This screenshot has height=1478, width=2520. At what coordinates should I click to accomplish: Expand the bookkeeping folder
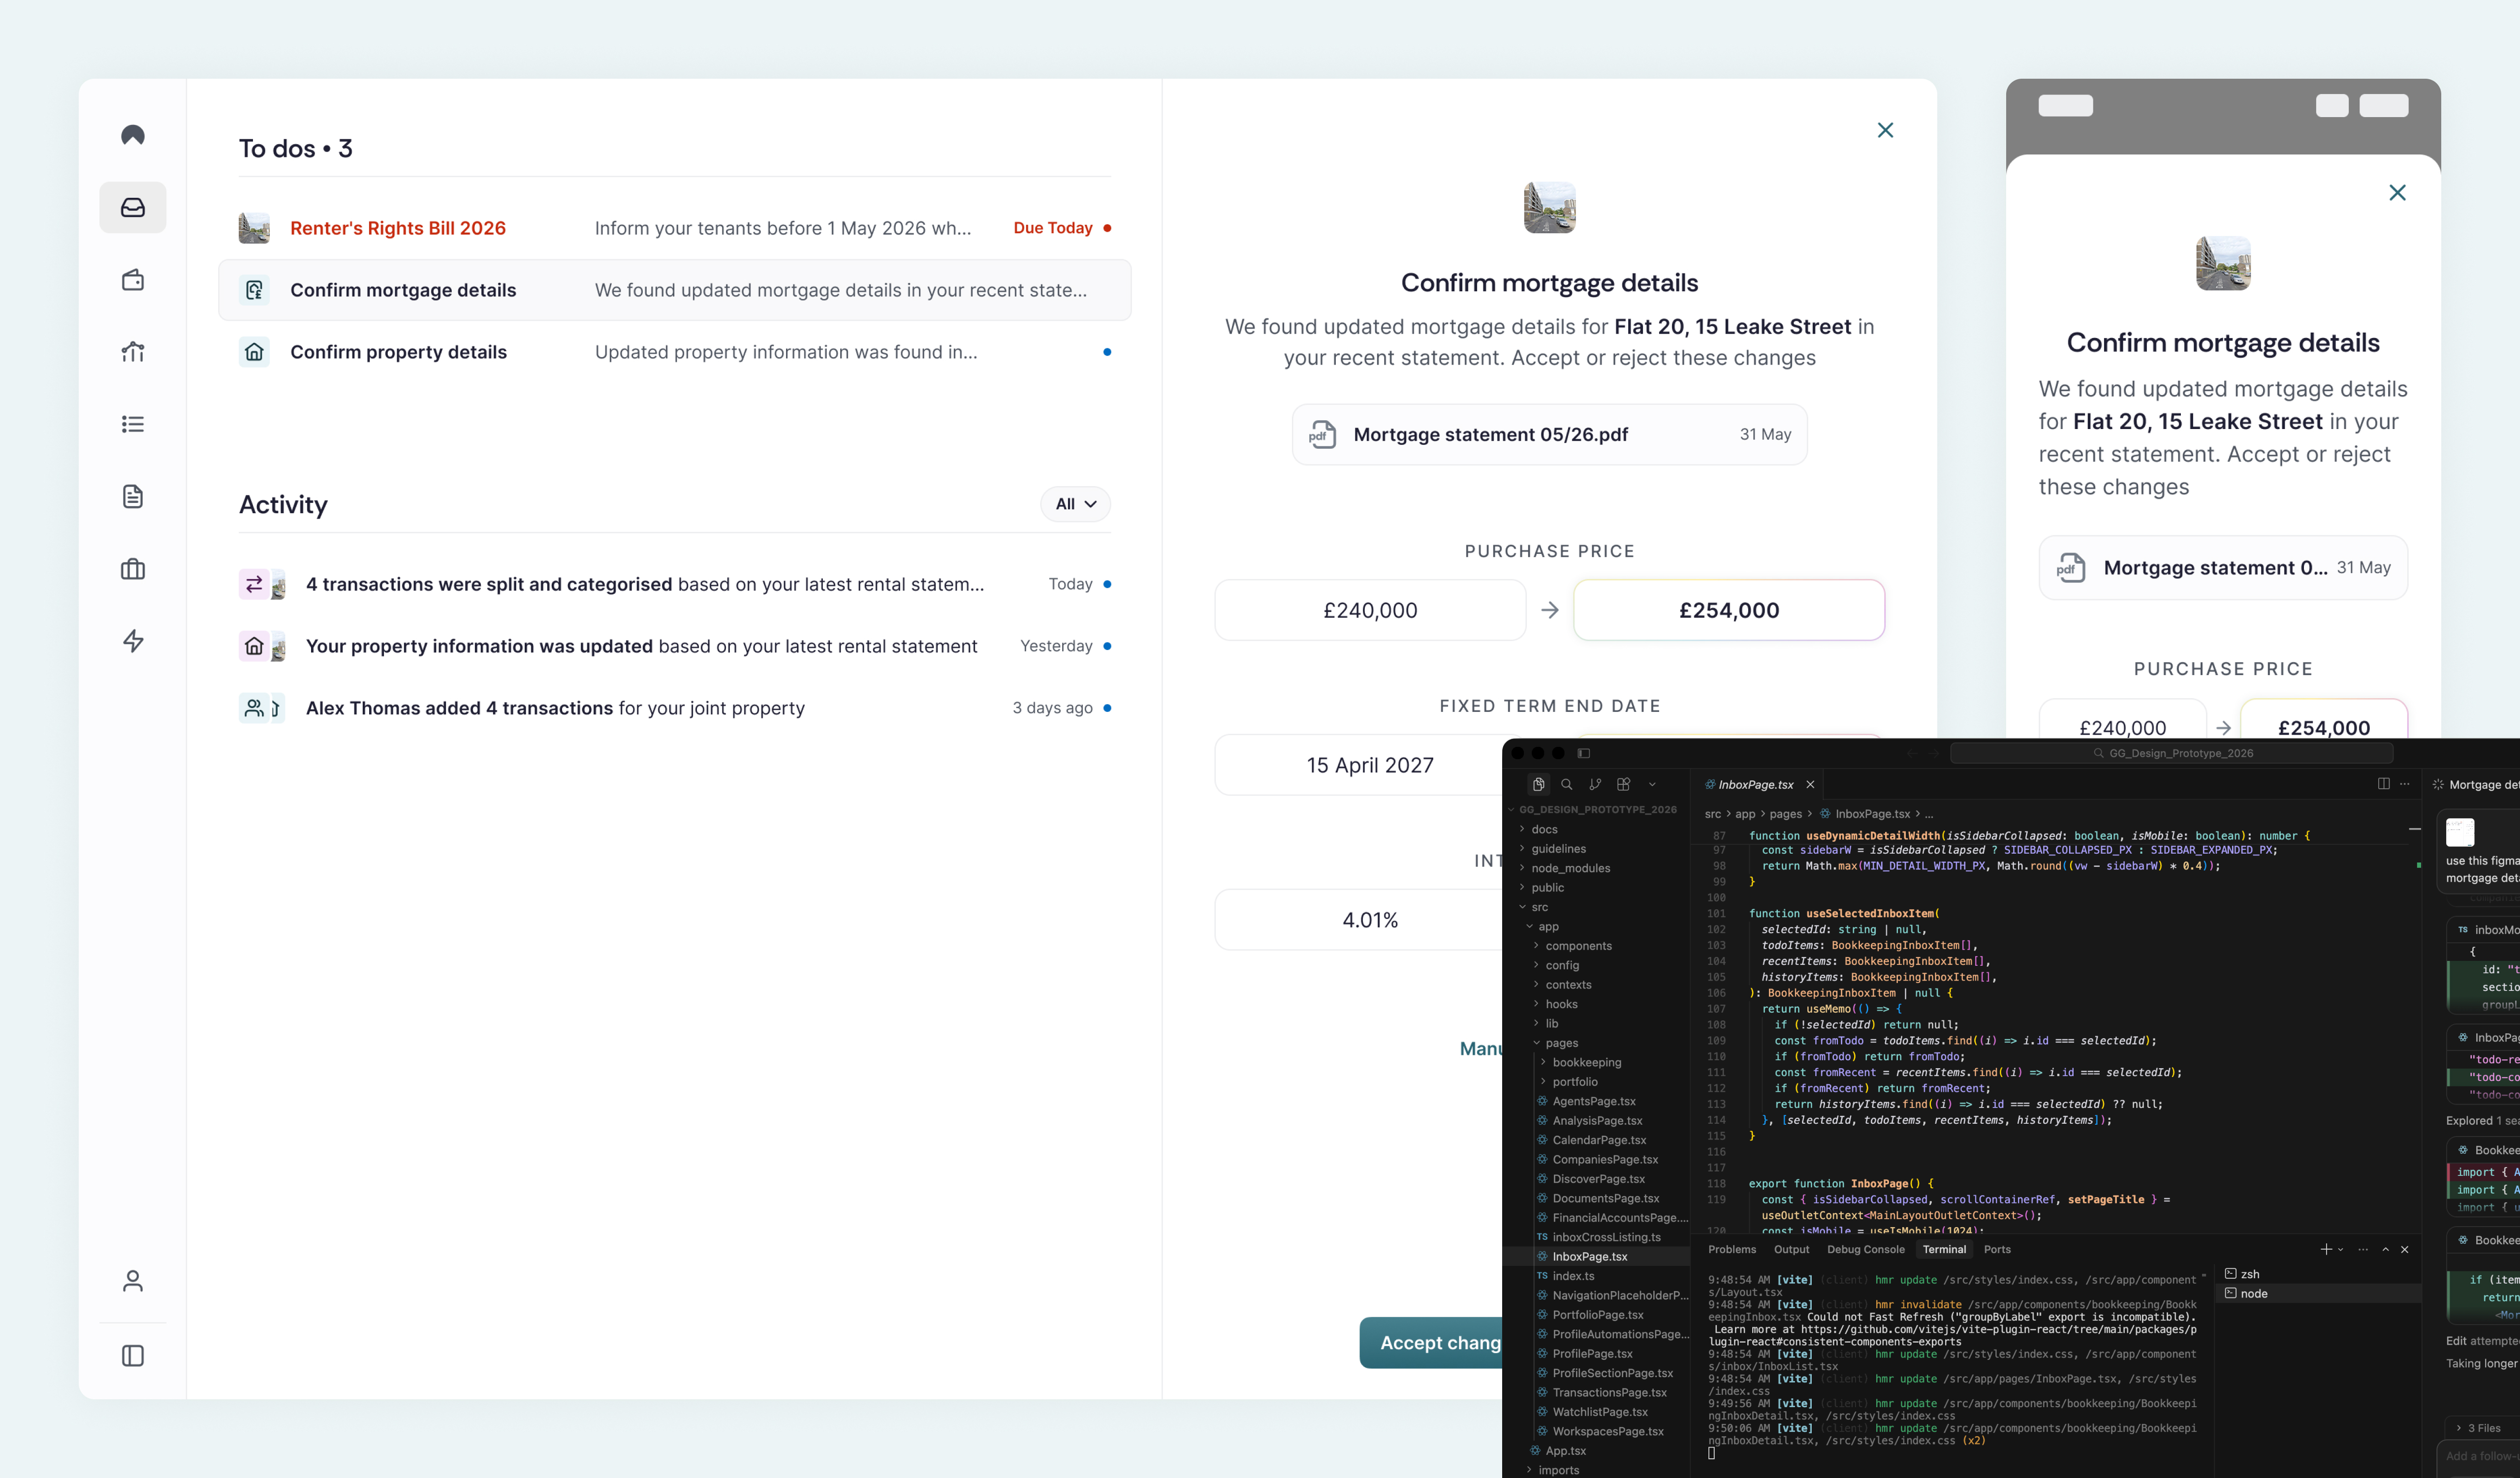click(1595, 1062)
